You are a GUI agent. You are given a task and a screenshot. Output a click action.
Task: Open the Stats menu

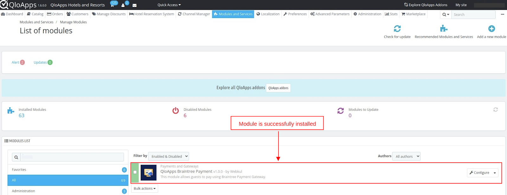click(x=391, y=14)
